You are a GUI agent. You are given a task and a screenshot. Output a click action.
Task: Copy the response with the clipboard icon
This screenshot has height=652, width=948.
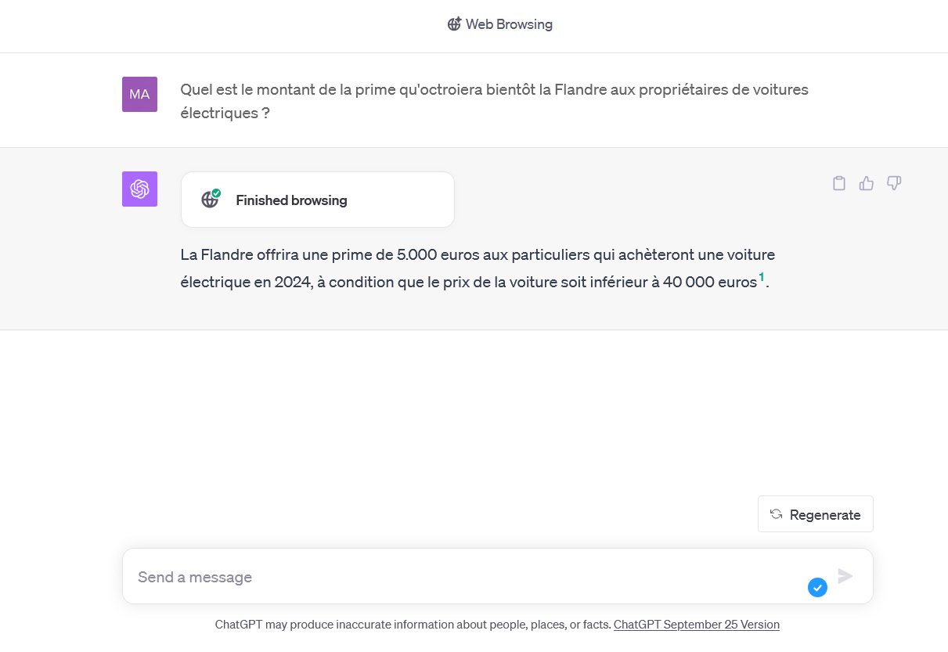click(838, 184)
